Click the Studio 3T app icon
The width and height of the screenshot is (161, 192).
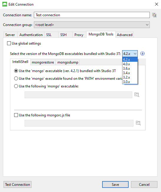coord(5,4)
